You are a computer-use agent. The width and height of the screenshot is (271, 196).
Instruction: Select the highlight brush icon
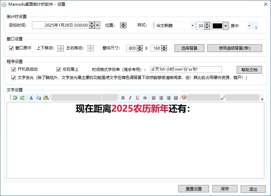pyautogui.click(x=223, y=98)
